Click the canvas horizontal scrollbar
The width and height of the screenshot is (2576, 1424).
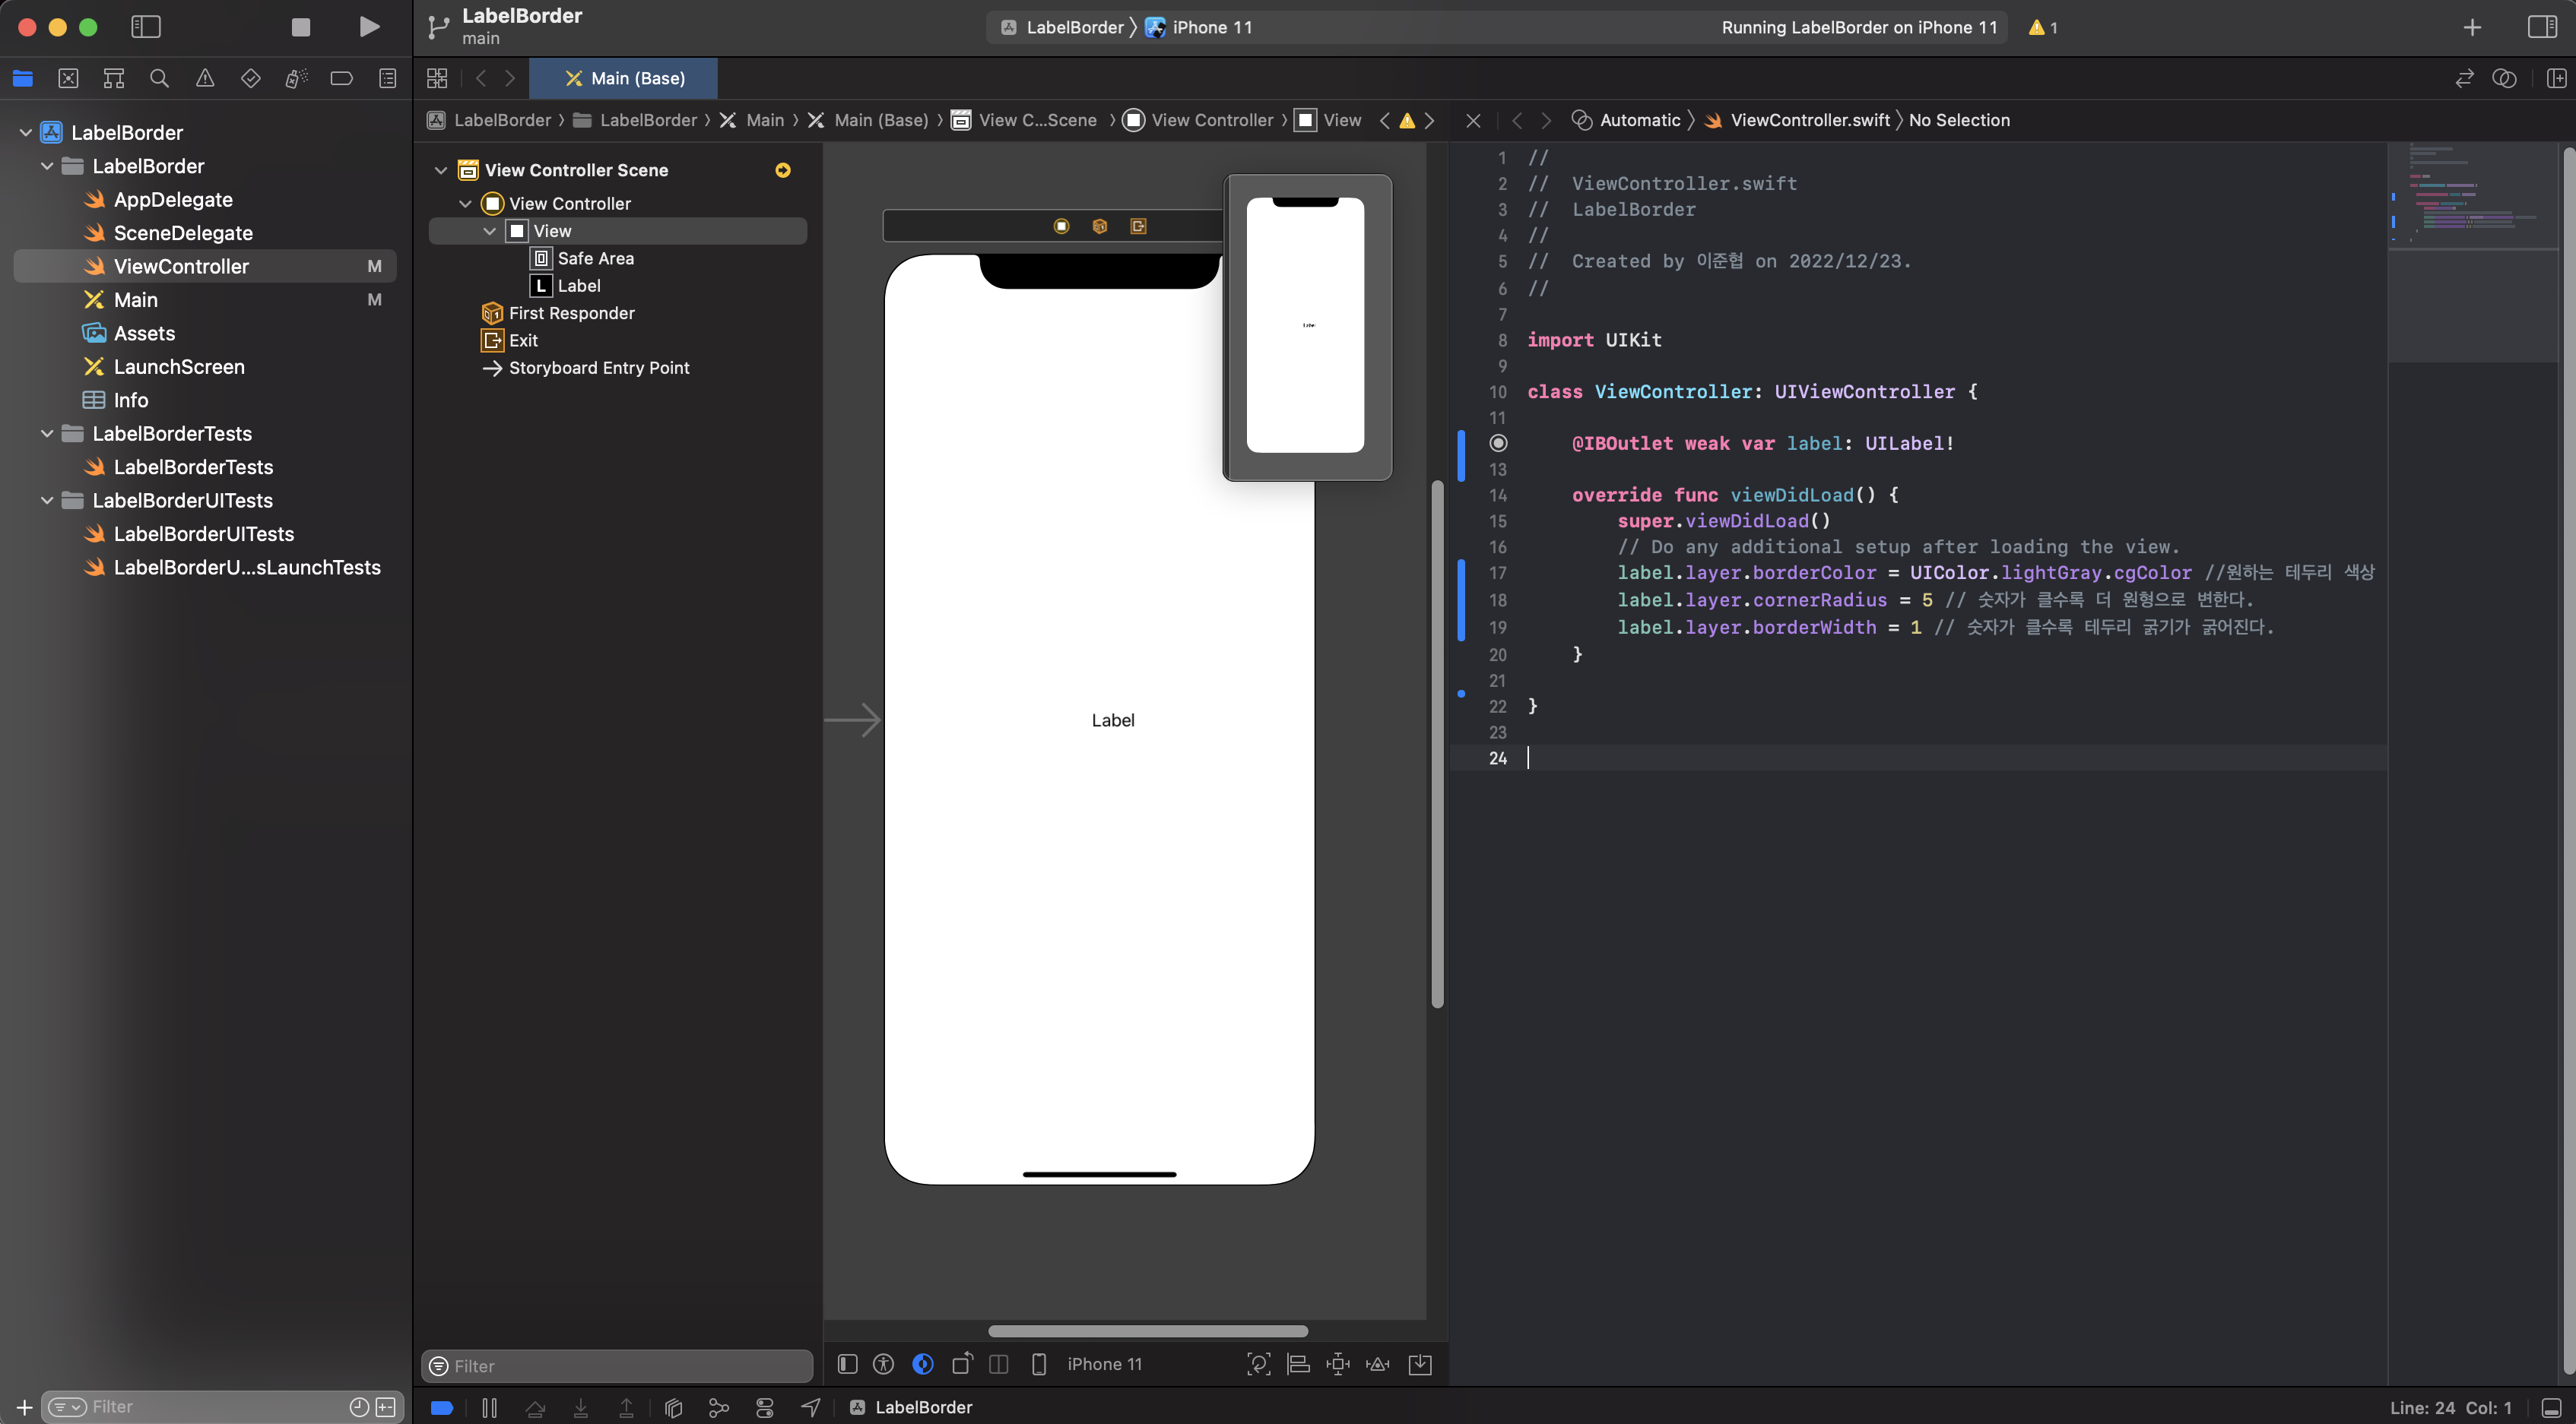(1147, 1331)
